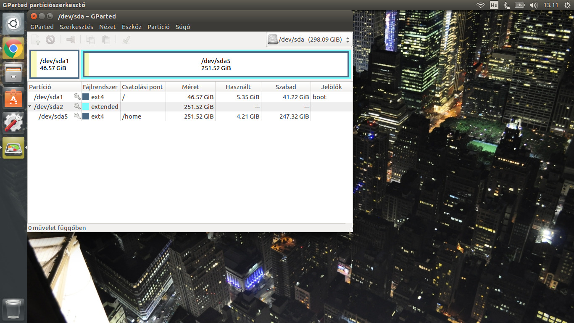Sort by Fájlrendszer column header

pyautogui.click(x=101, y=87)
